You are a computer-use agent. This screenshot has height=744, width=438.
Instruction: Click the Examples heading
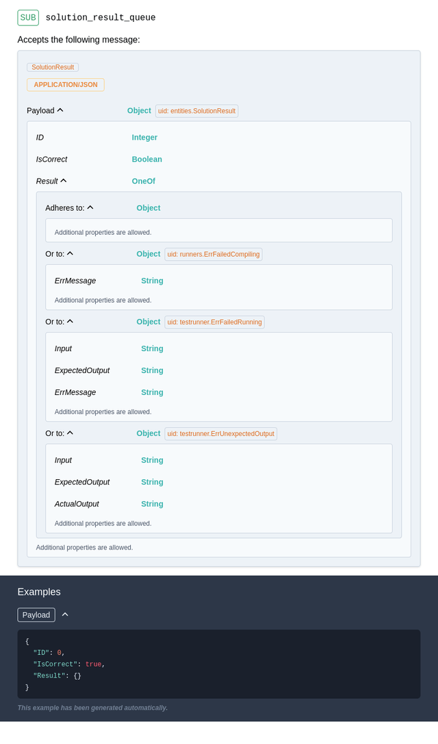click(39, 591)
